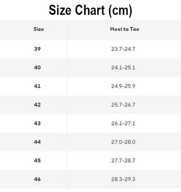
Task: Click the 23.7-24.7 measurement
Action: [x=123, y=49]
